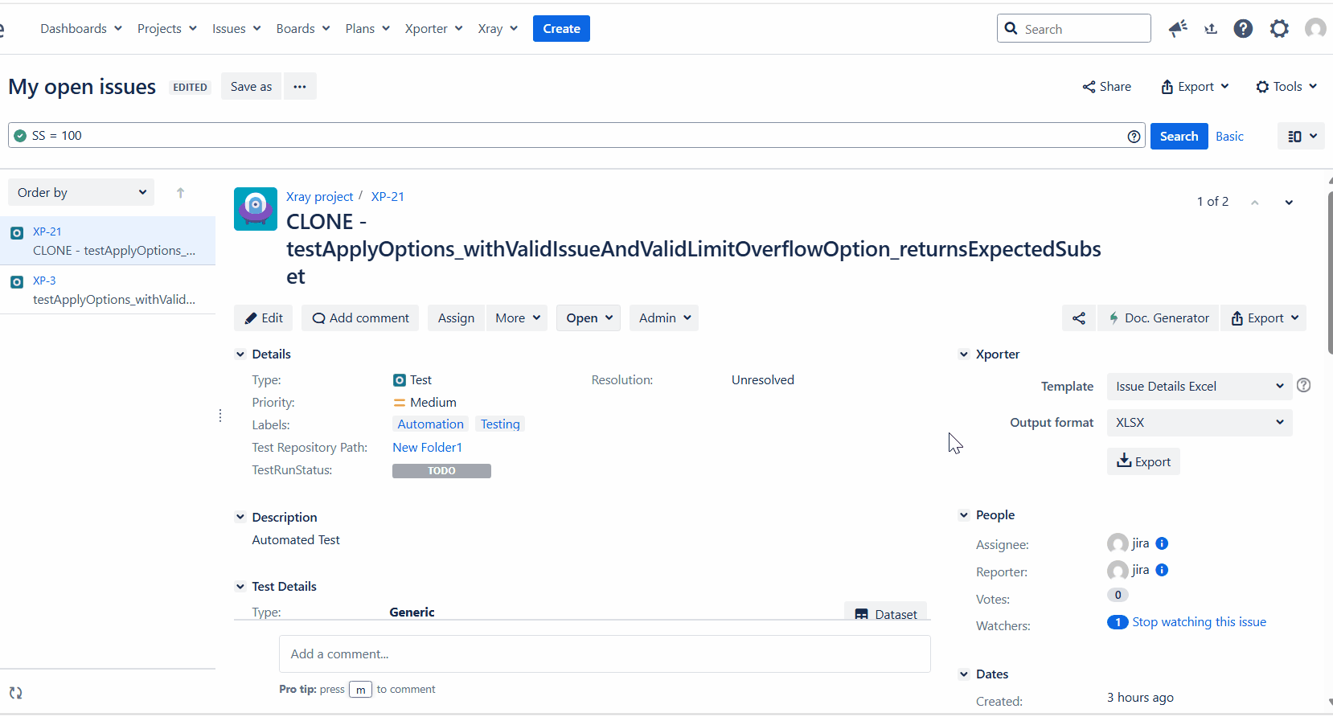Viewport: 1333px width, 717px height.
Task: Click the share icon button beside Doc. Generator
Action: tap(1079, 318)
